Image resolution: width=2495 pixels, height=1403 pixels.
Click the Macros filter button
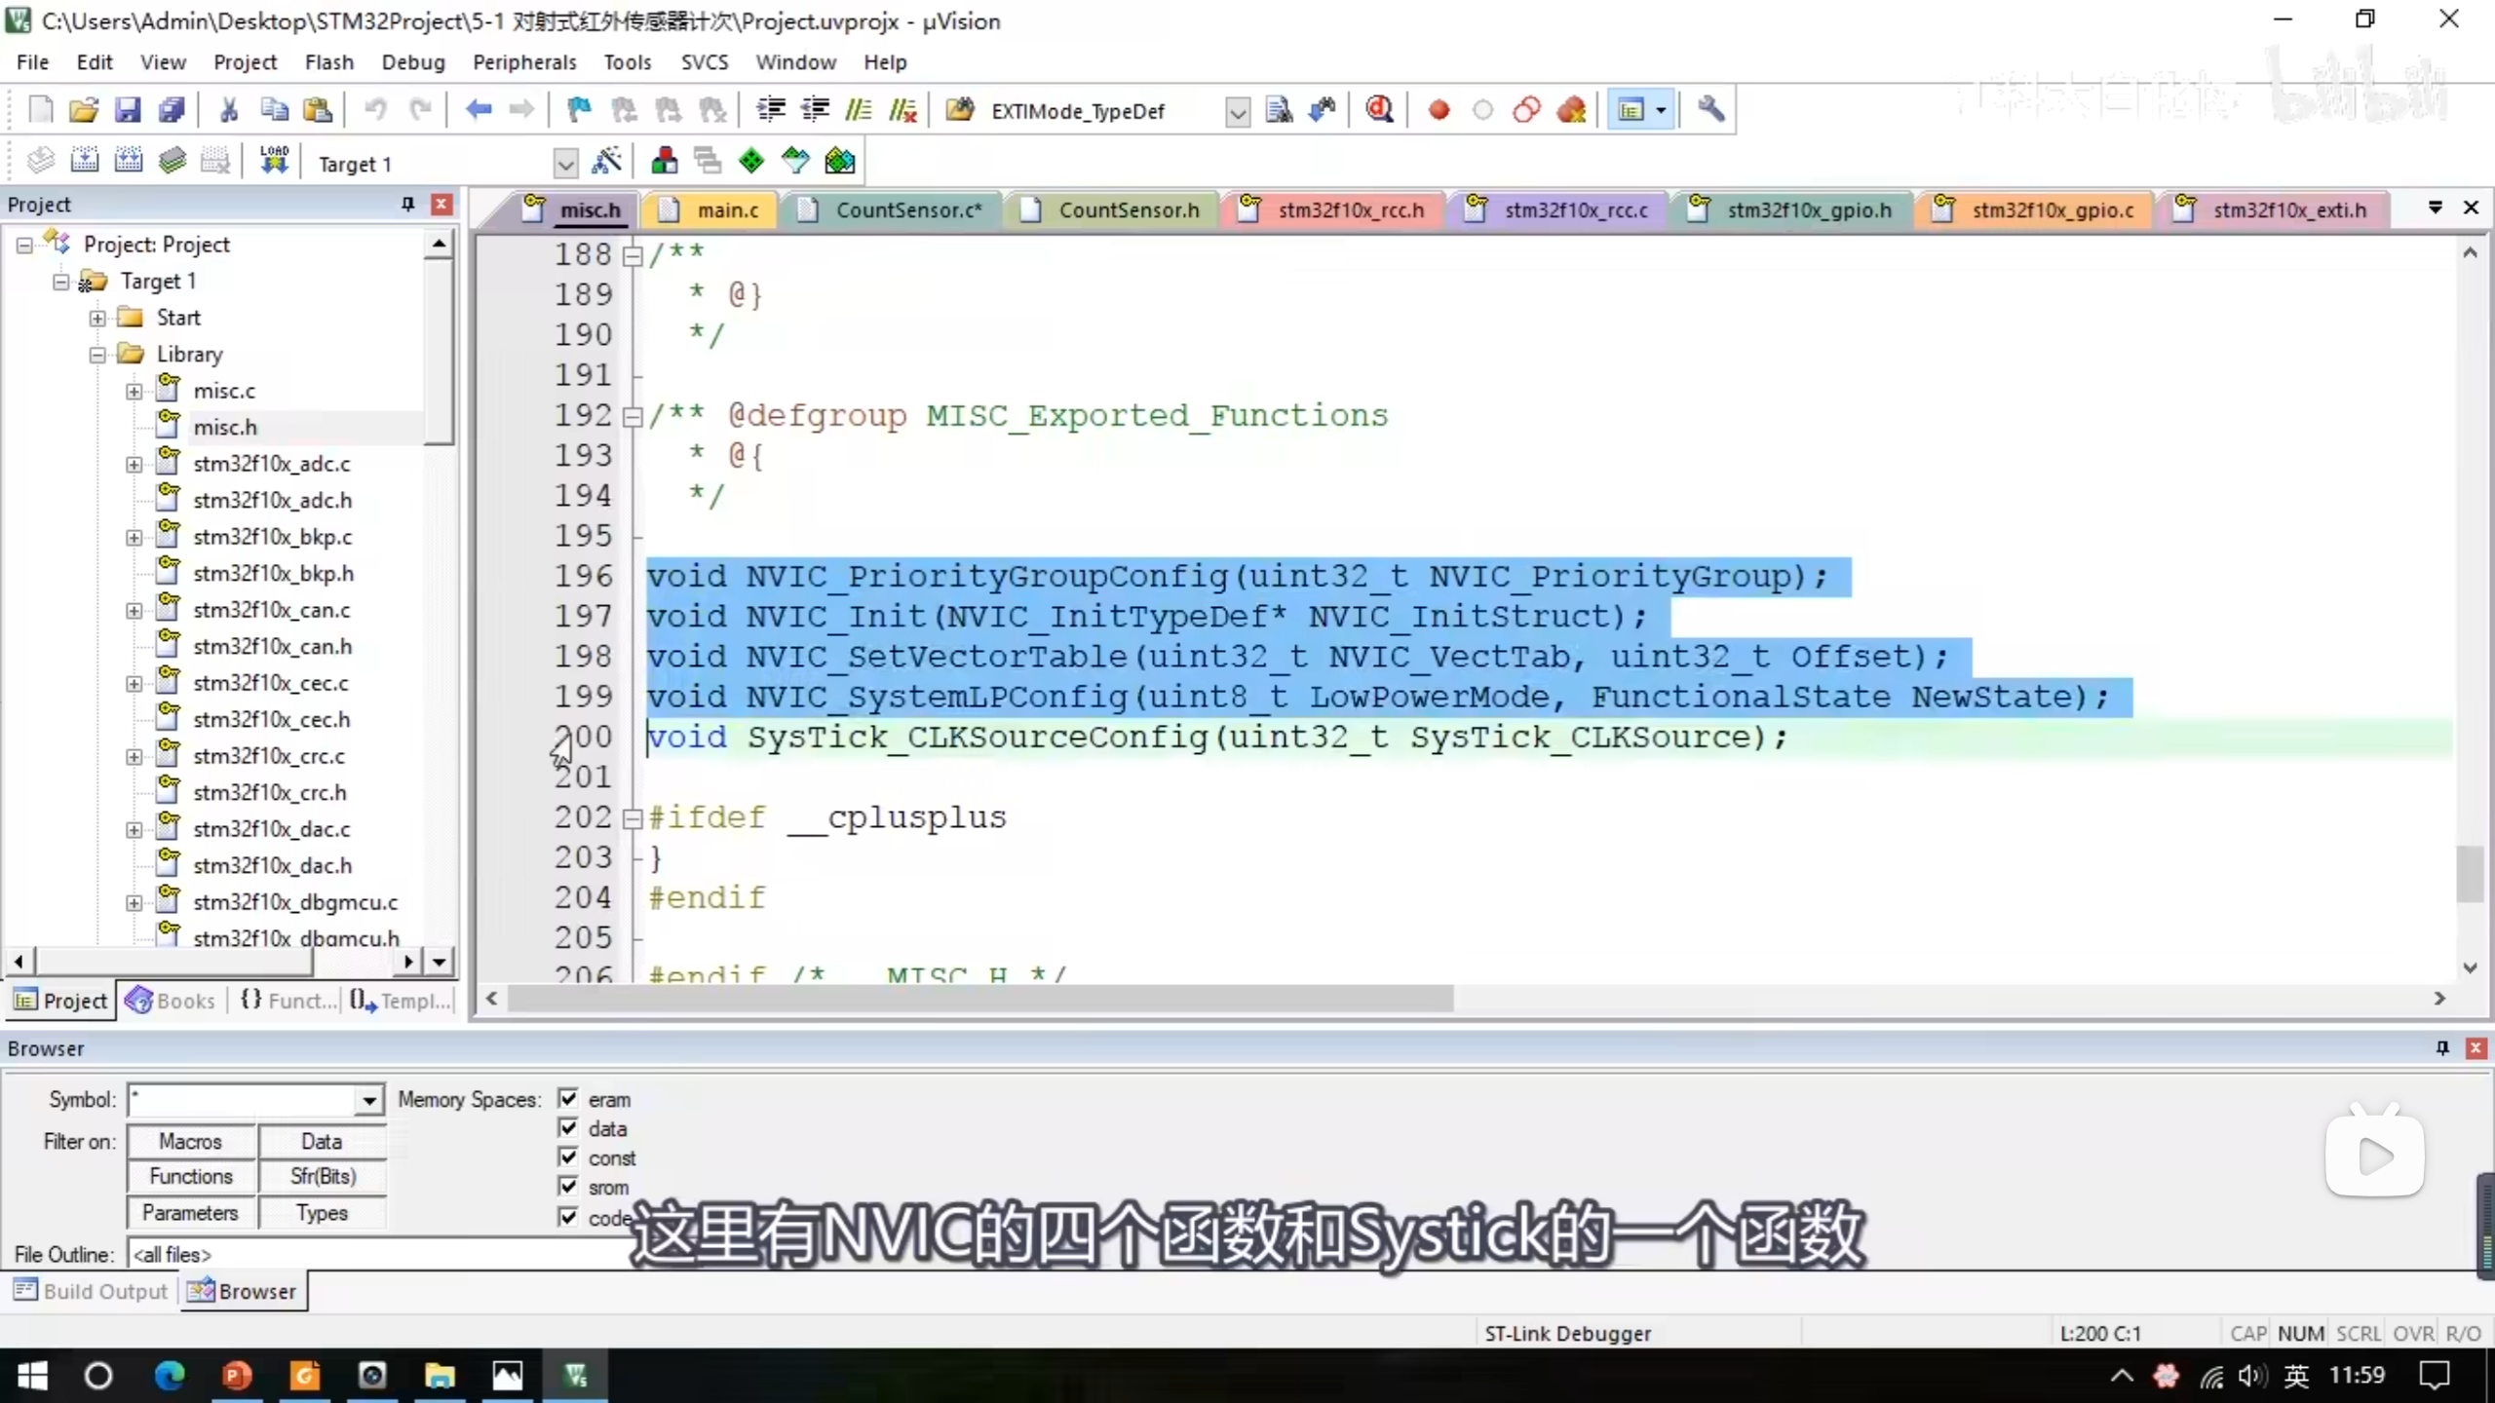click(191, 1141)
